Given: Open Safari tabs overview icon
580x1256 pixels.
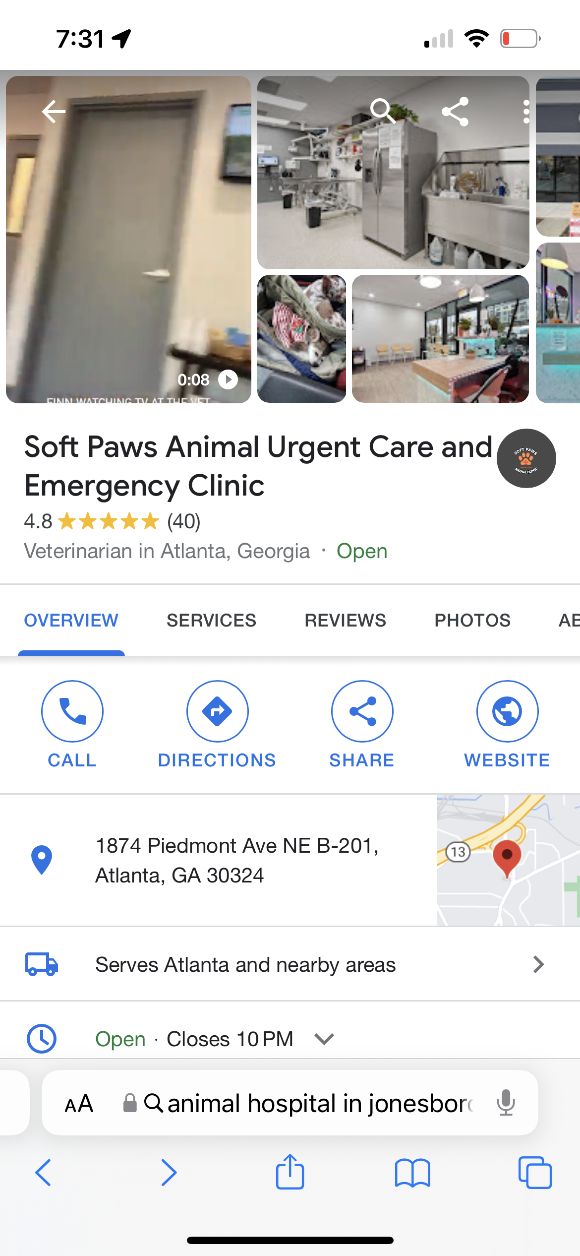Looking at the screenshot, I should [x=535, y=1173].
